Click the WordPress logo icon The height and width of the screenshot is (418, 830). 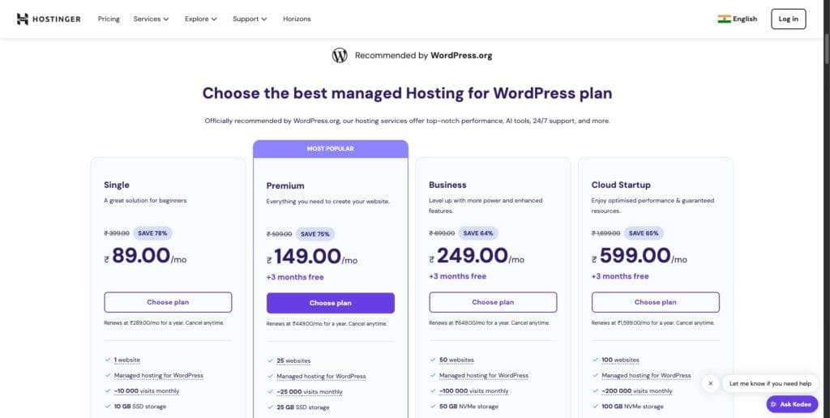pyautogui.click(x=340, y=55)
